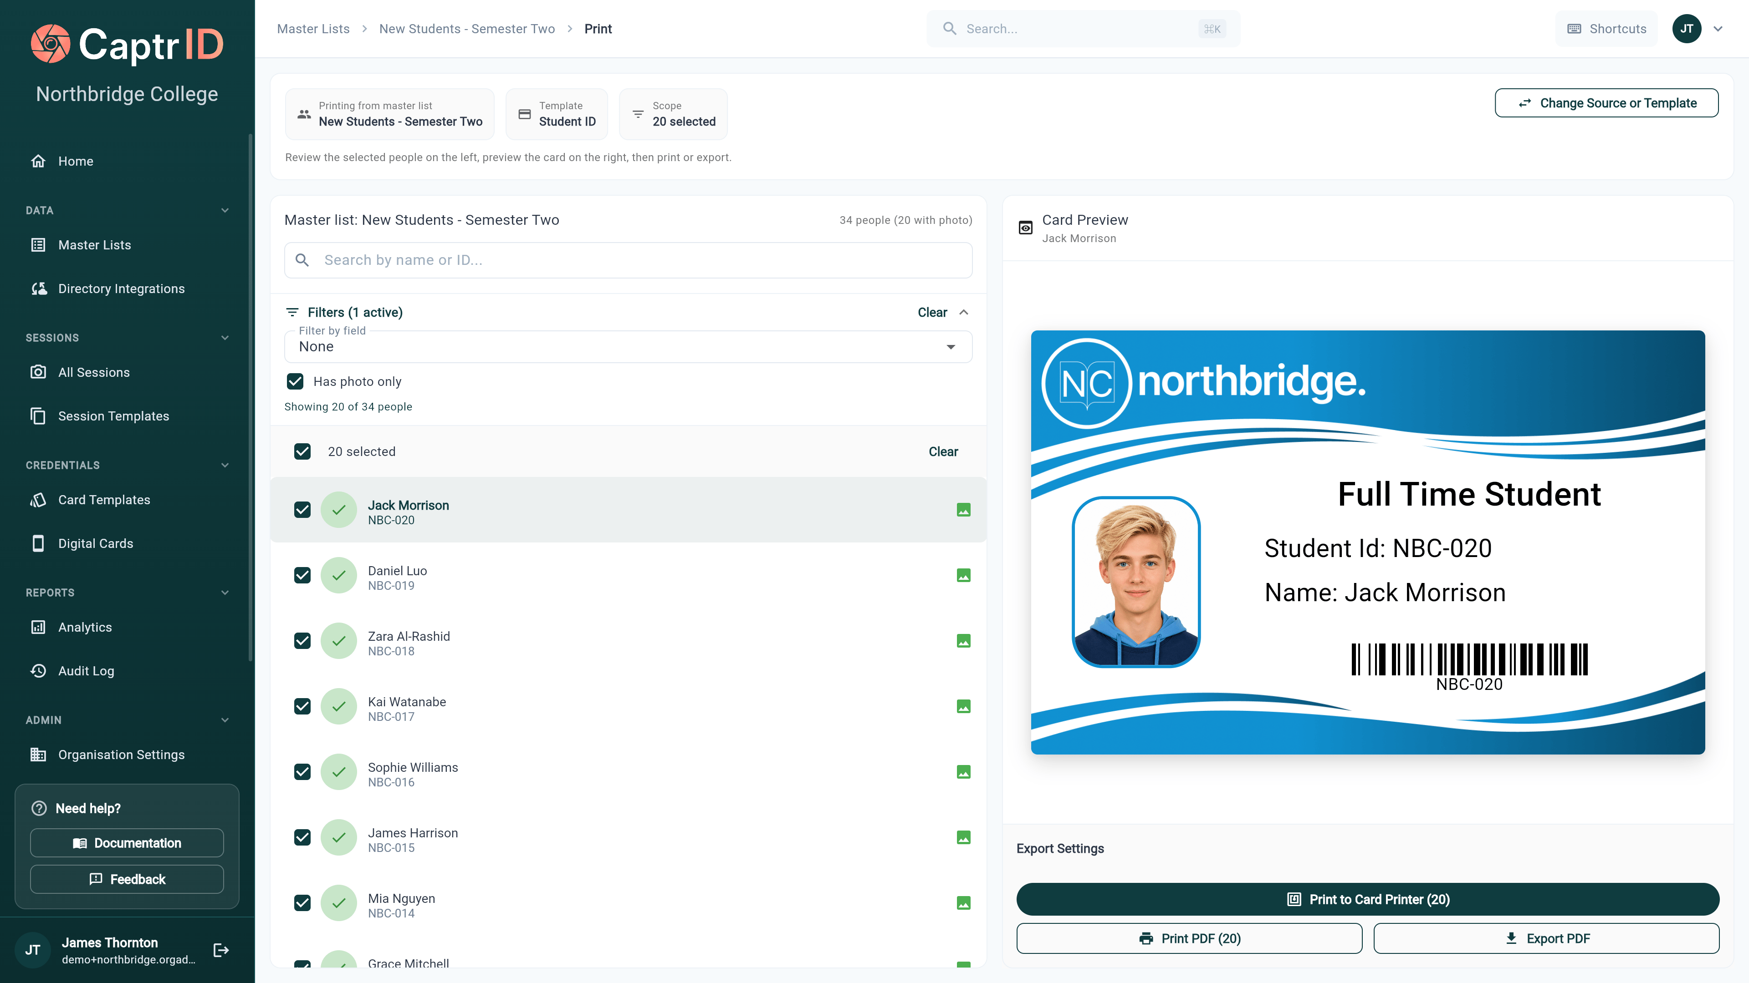Click the Scope filter icon
The height and width of the screenshot is (983, 1749).
tap(638, 114)
